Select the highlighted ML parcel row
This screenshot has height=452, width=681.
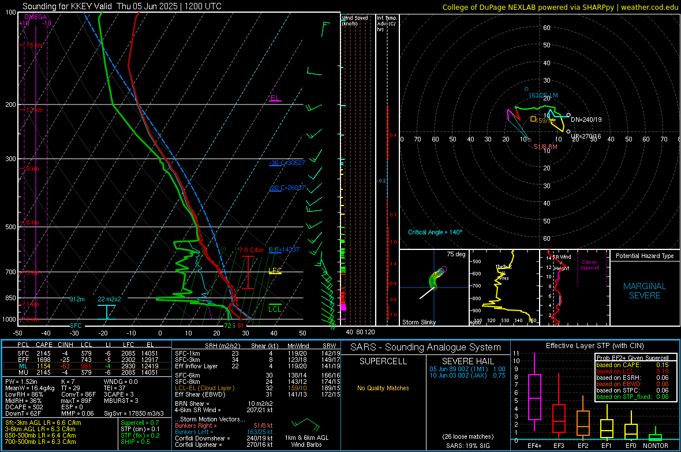pos(87,366)
